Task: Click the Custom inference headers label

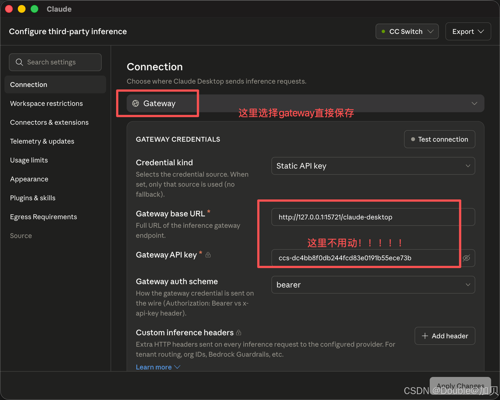Action: pyautogui.click(x=185, y=332)
